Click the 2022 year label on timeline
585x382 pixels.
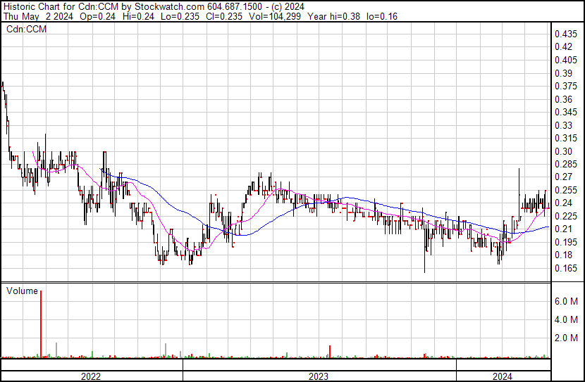[x=91, y=376]
